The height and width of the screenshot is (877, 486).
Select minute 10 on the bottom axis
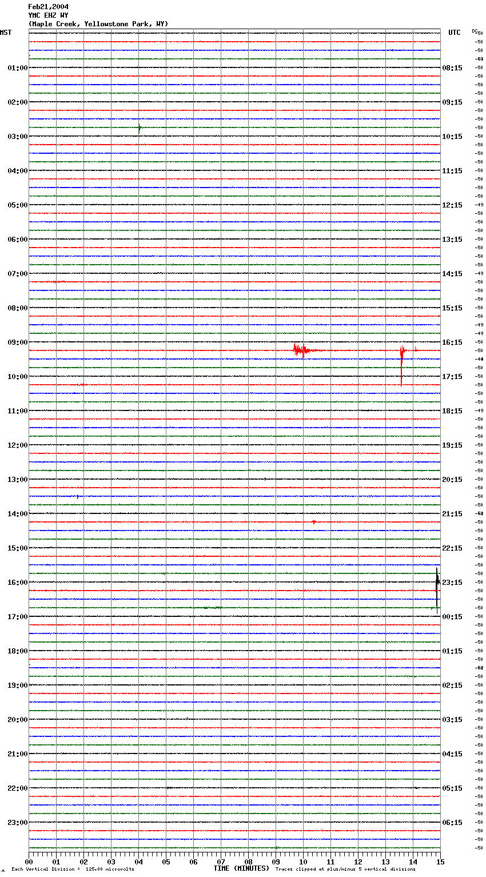coord(303,862)
